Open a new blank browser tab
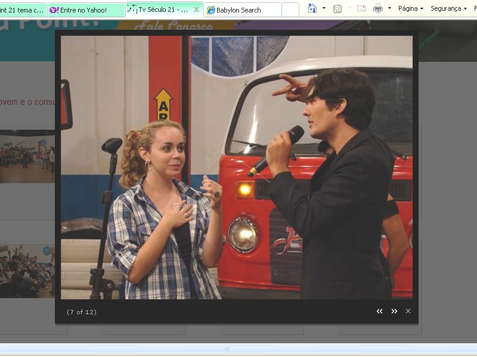Viewport: 477px width, 357px height. click(x=290, y=10)
